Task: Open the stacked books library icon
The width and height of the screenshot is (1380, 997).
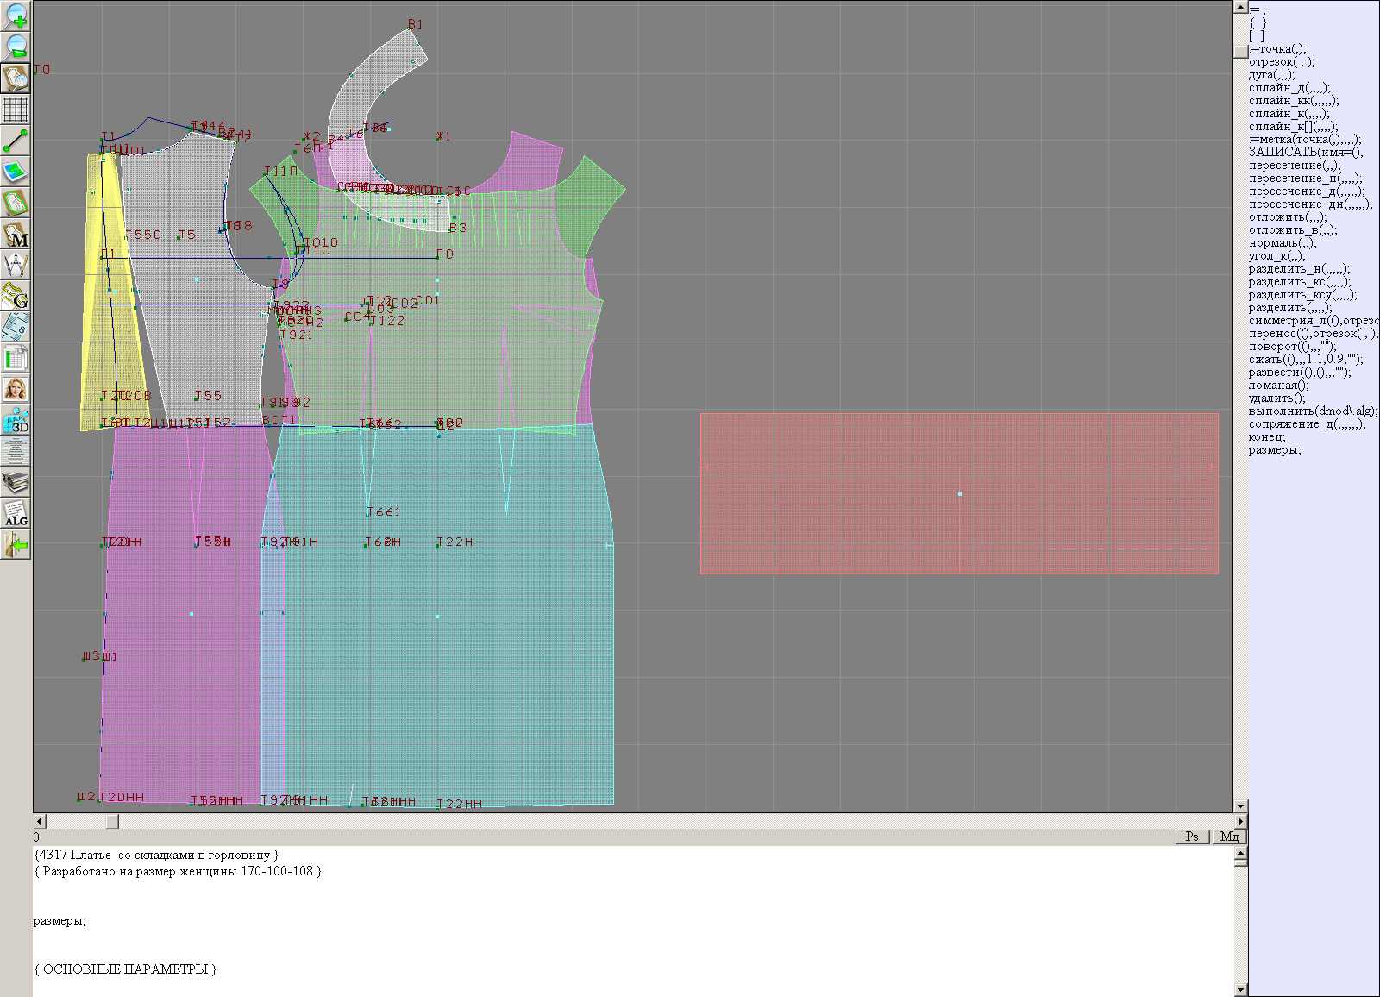Action: 16,482
